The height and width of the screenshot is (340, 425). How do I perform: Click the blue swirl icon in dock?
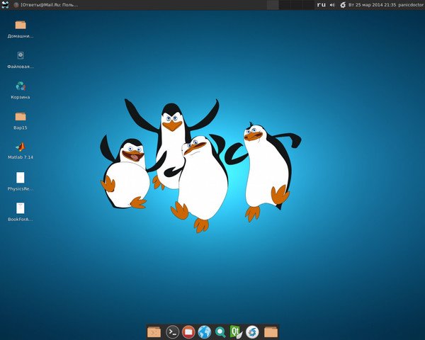253,331
